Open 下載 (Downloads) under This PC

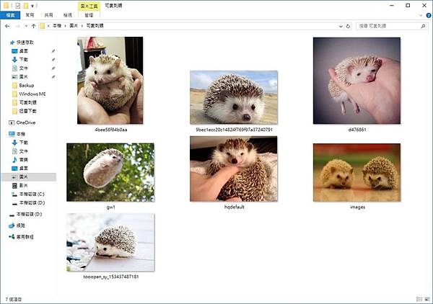click(24, 143)
